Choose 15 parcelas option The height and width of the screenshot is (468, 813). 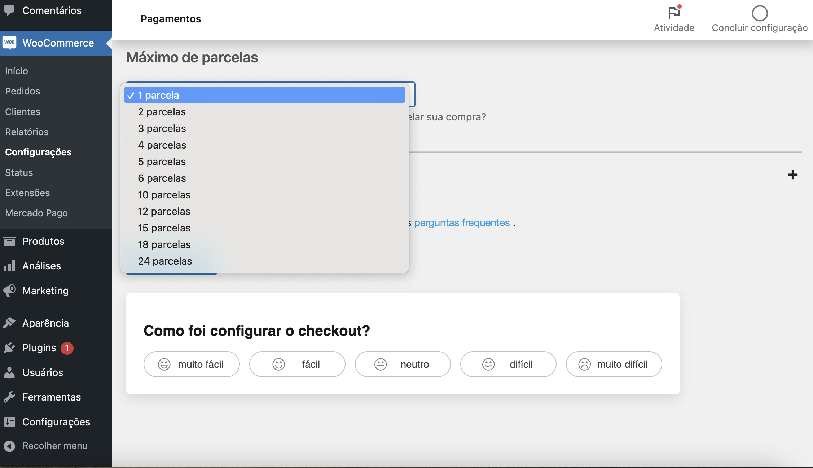coord(265,228)
